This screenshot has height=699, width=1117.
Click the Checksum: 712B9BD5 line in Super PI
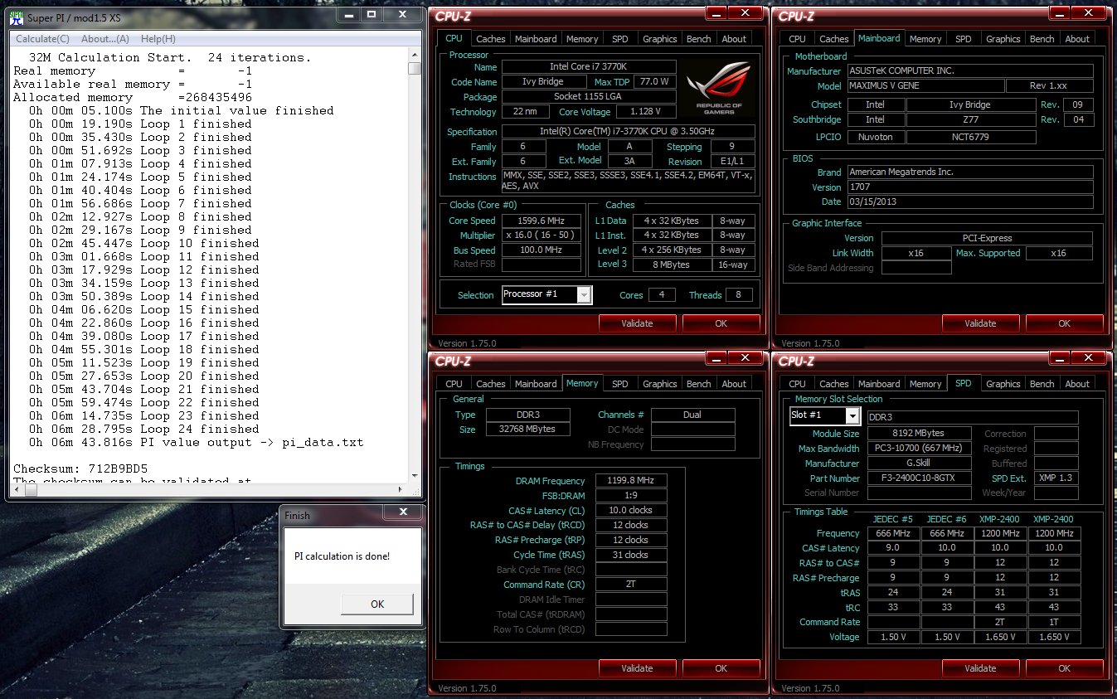[80, 468]
